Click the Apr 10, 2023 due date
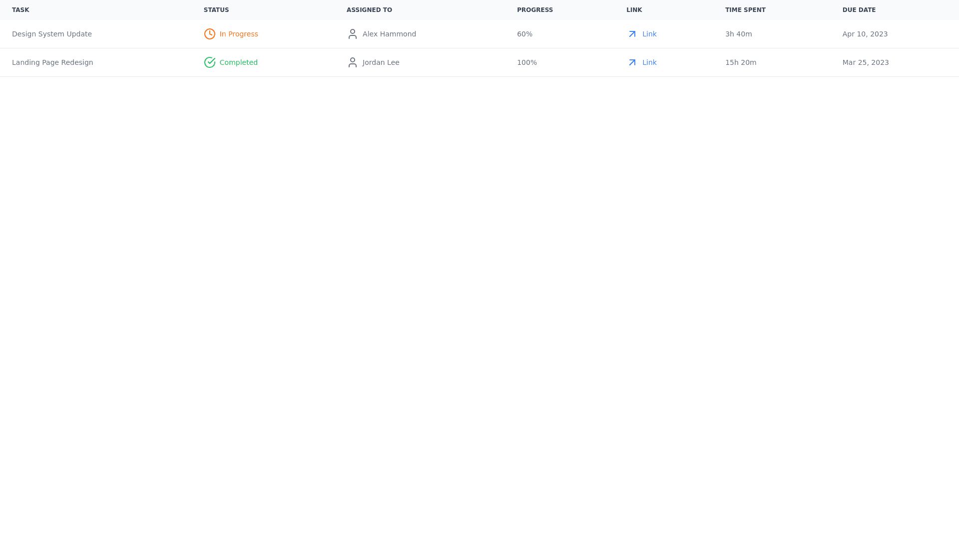This screenshot has height=539, width=959. pos(865,34)
